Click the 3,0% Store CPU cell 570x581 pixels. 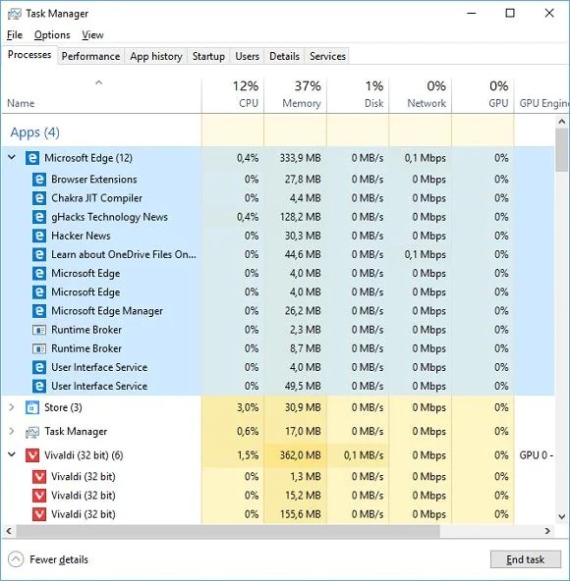(233, 407)
